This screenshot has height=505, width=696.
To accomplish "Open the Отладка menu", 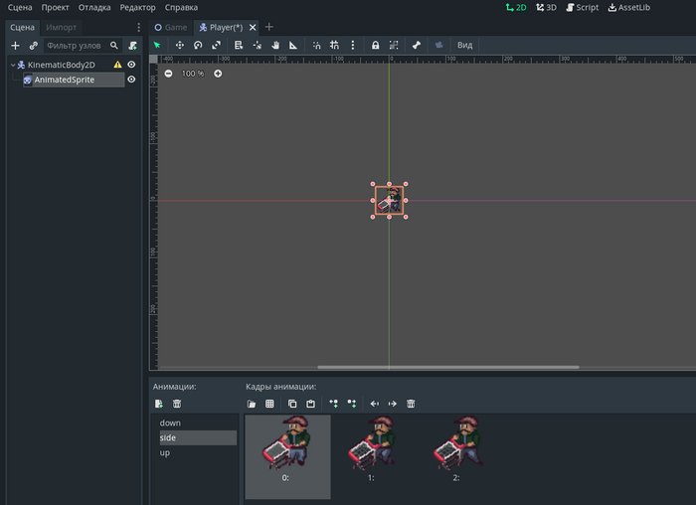I will click(x=93, y=7).
